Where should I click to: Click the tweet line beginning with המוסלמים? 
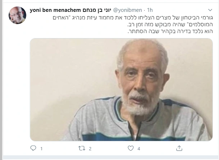coord(170,24)
